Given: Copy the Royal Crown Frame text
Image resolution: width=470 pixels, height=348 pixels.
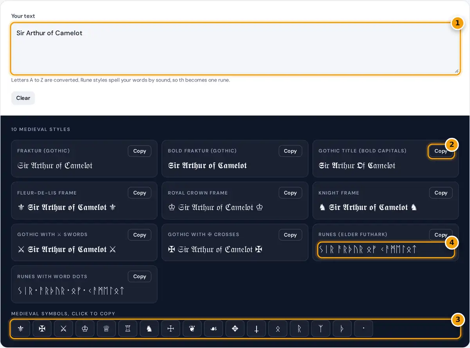Looking at the screenshot, I should [x=290, y=193].
